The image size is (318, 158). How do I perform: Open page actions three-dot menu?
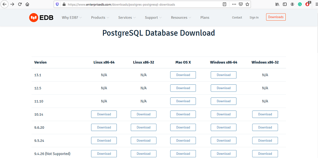234,4
